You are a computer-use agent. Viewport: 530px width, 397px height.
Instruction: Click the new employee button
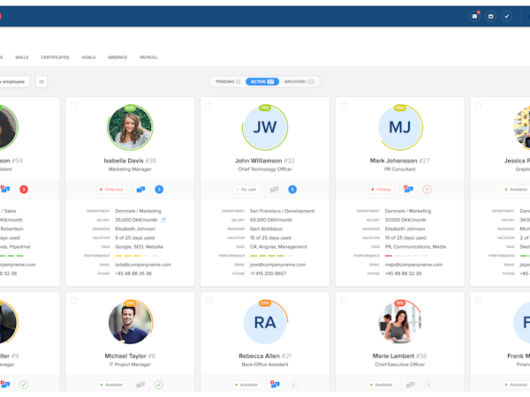[14, 82]
